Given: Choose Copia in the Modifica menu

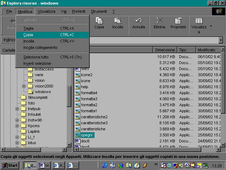Looking at the screenshot, I should 52,35.
